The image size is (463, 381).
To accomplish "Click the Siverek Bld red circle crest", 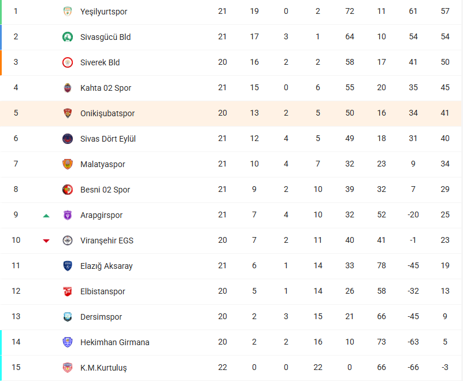I will click(x=68, y=62).
